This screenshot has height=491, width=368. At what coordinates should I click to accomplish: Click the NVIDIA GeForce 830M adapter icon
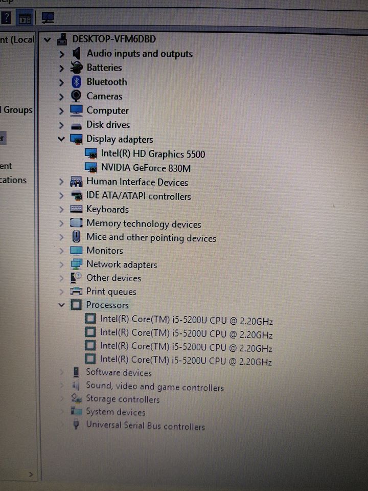pos(91,168)
